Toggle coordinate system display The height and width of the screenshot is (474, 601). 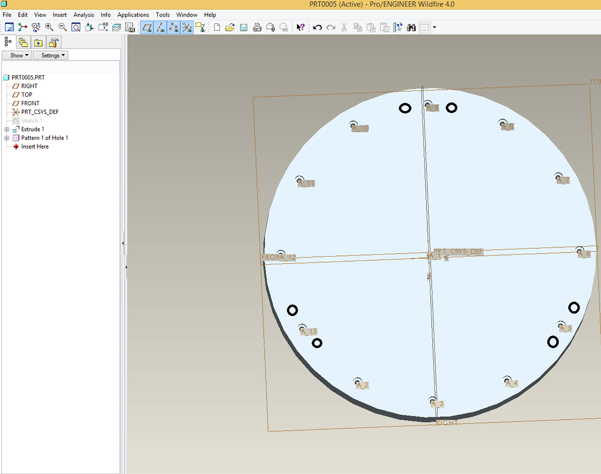point(188,27)
